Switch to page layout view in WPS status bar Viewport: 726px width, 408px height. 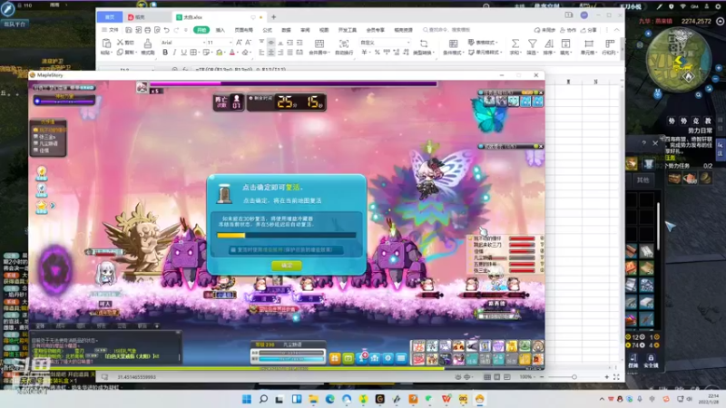pos(496,377)
